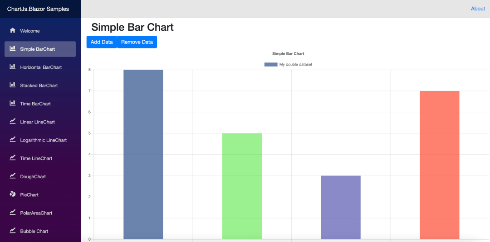Add a new data point with Add Data
Screen dimensions: 490x242
pyautogui.click(x=102, y=42)
